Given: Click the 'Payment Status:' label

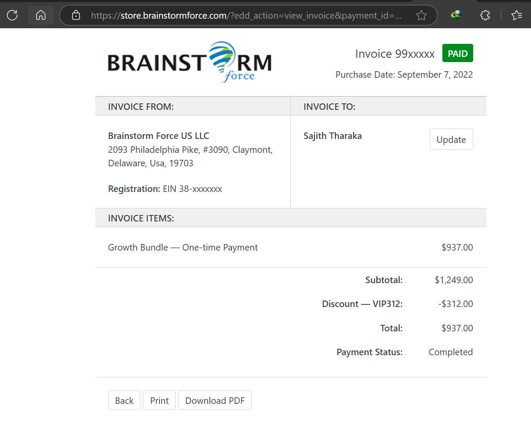Looking at the screenshot, I should pos(370,352).
